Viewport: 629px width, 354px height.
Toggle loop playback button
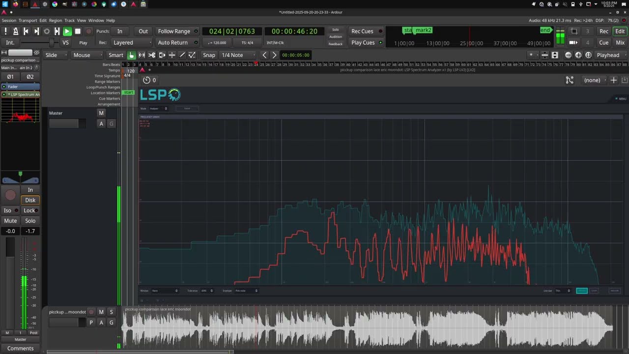click(x=47, y=31)
